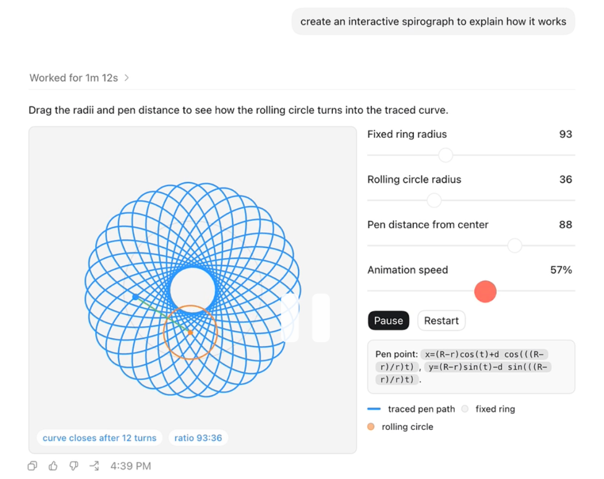The image size is (604, 479).
Task: Click the Pen distance slider handle
Action: (x=515, y=246)
